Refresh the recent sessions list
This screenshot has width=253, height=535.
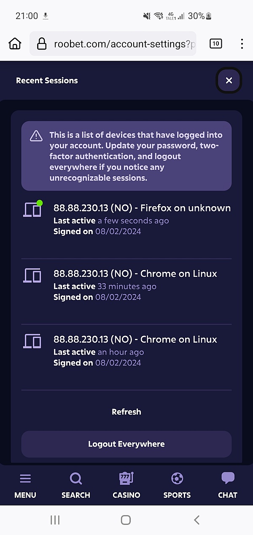(x=126, y=412)
